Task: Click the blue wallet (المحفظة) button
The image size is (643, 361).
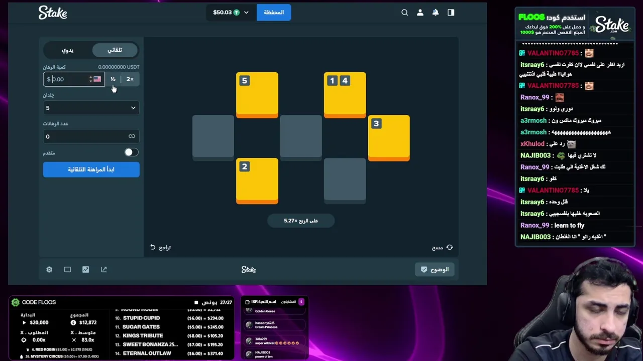Action: 274,13
